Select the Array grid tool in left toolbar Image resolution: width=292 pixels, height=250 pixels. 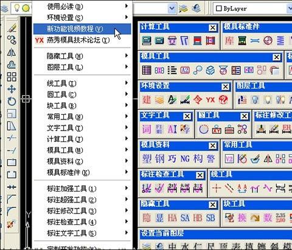(12, 77)
